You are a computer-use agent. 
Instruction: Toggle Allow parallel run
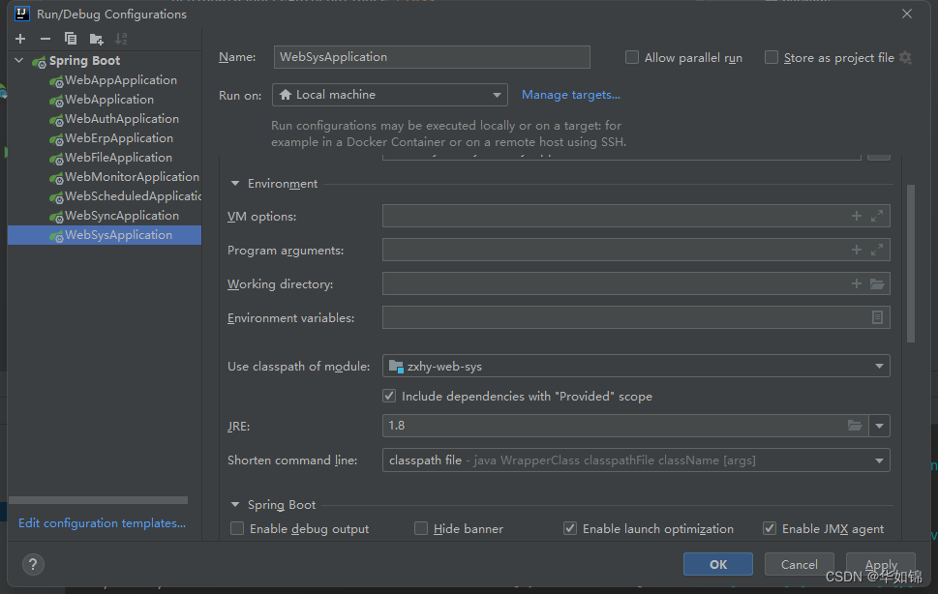[x=632, y=57]
